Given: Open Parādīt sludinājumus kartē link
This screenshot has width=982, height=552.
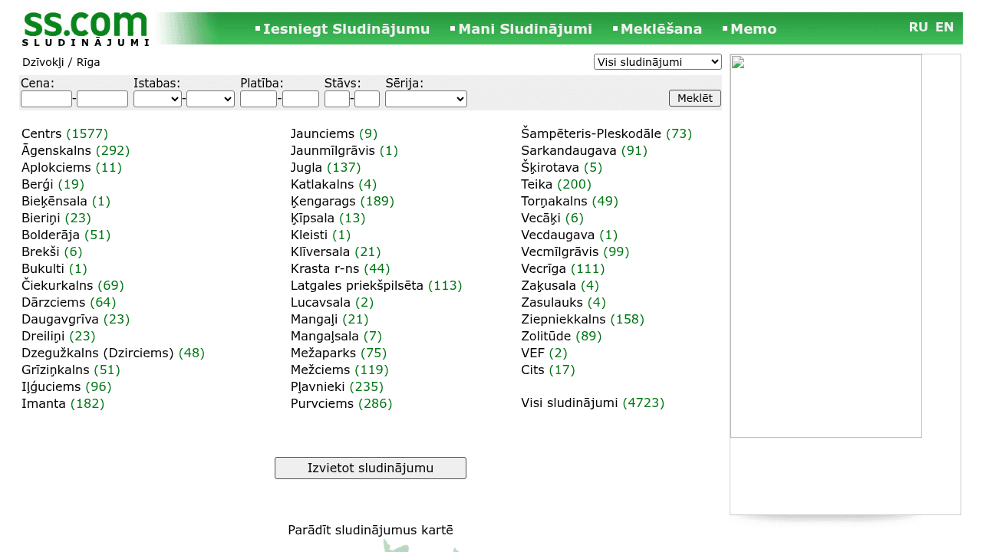Looking at the screenshot, I should [371, 530].
